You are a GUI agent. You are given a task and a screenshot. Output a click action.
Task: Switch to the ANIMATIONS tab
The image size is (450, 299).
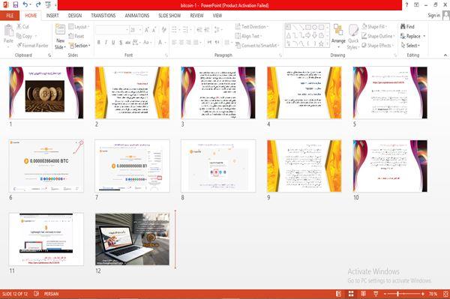pos(137,16)
